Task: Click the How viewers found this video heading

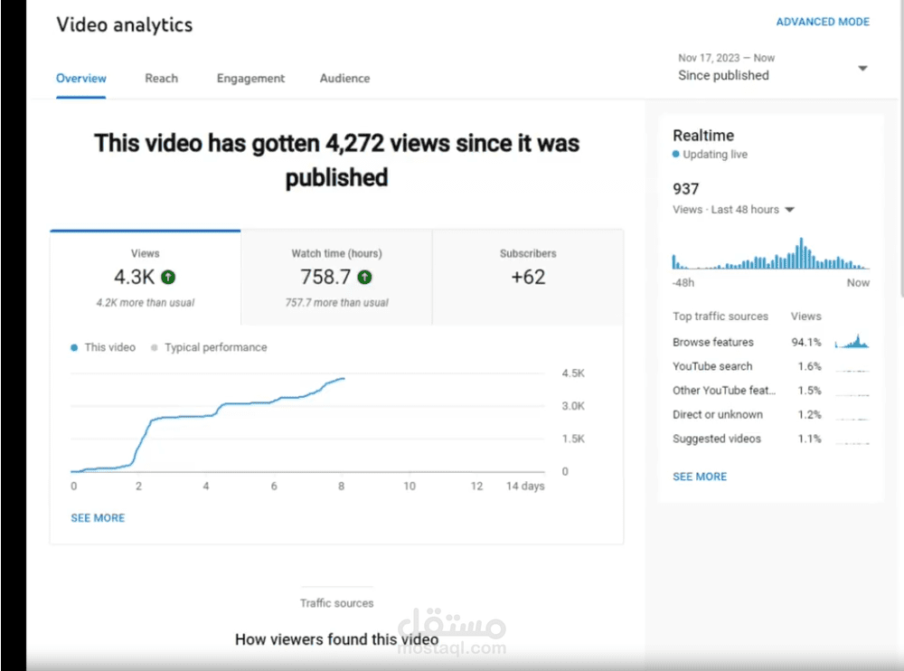Action: click(x=336, y=639)
